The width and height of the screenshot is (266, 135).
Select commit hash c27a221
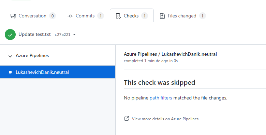[62, 35]
